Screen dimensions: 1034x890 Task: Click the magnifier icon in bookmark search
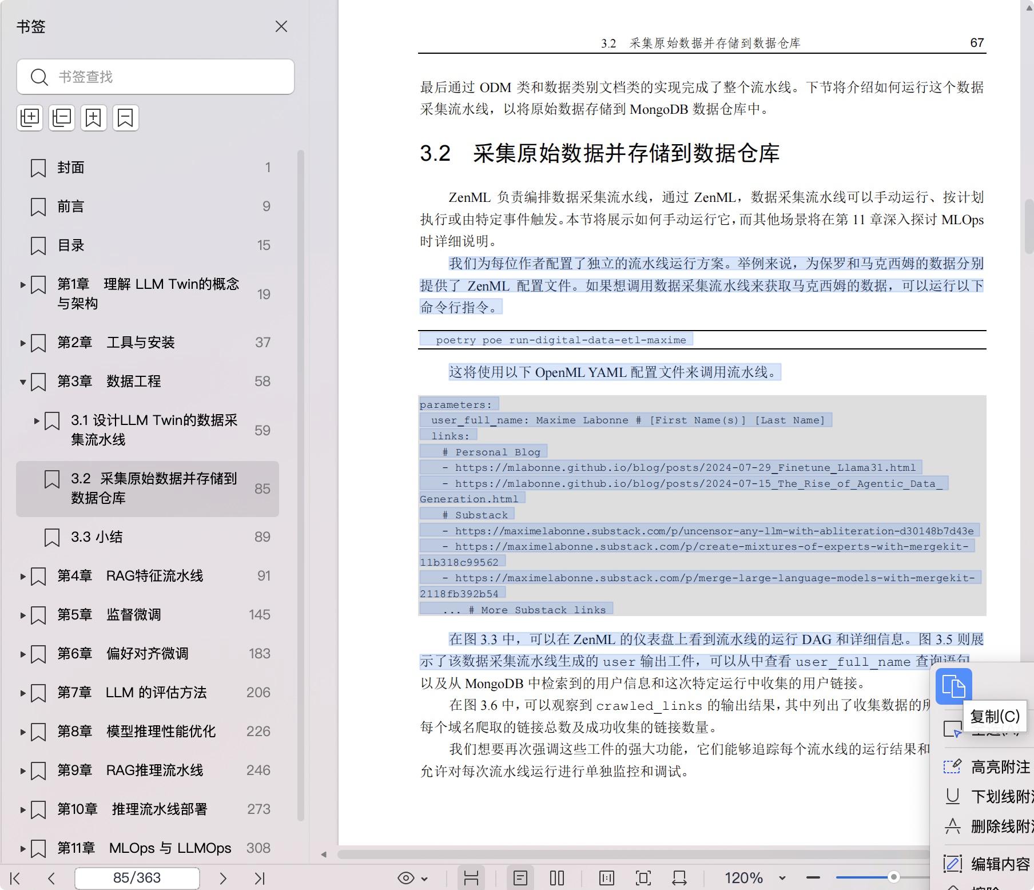pyautogui.click(x=39, y=77)
